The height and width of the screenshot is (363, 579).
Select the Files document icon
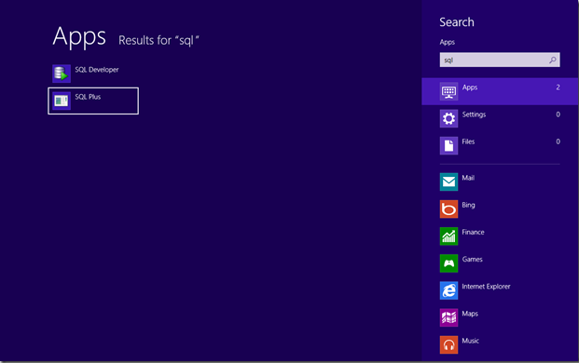(x=448, y=145)
